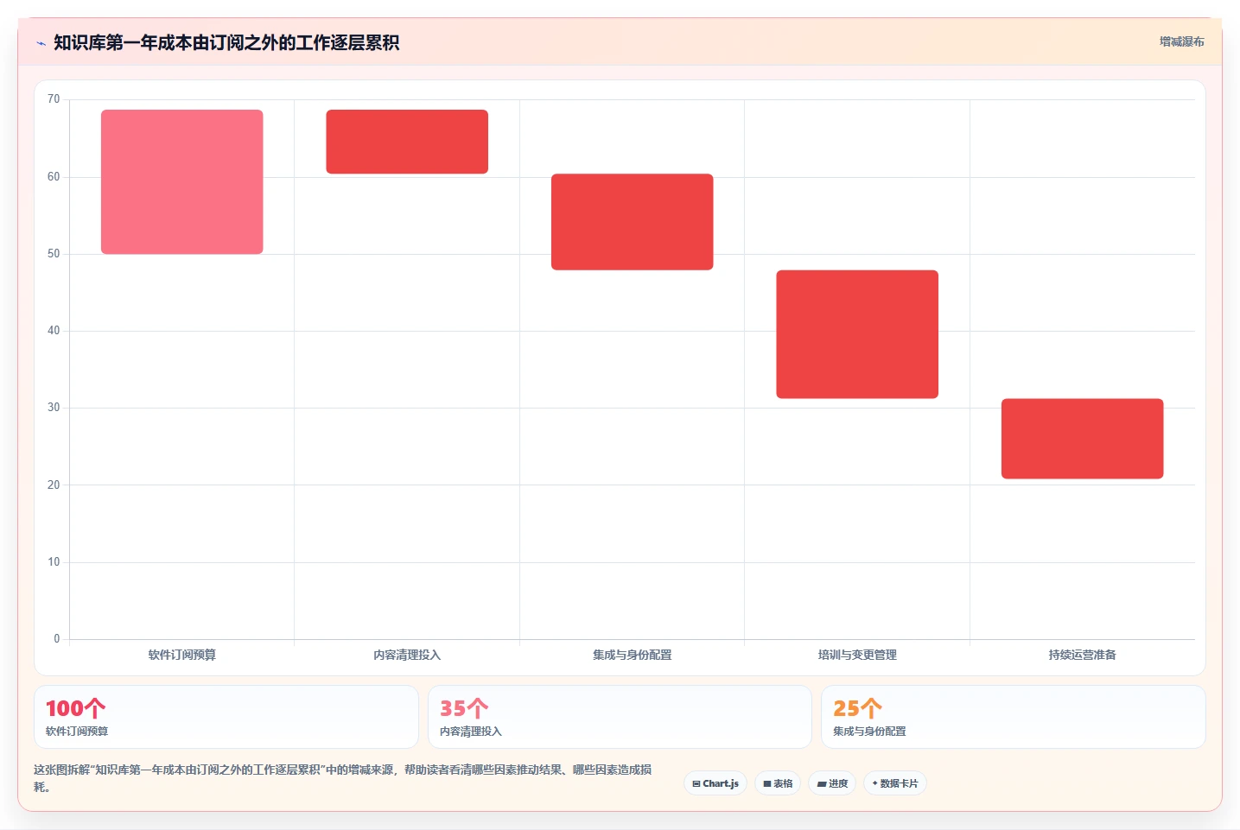Click the 100个 软件订阅预算 stat card
This screenshot has width=1240, height=830.
pyautogui.click(x=226, y=717)
